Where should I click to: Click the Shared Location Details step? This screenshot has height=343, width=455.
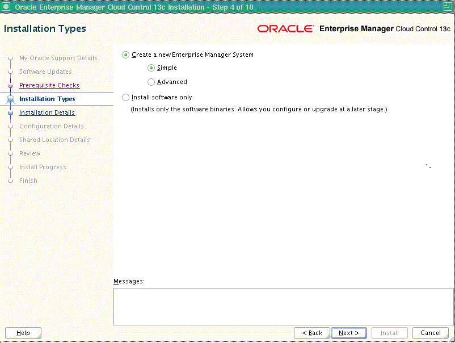pos(54,140)
